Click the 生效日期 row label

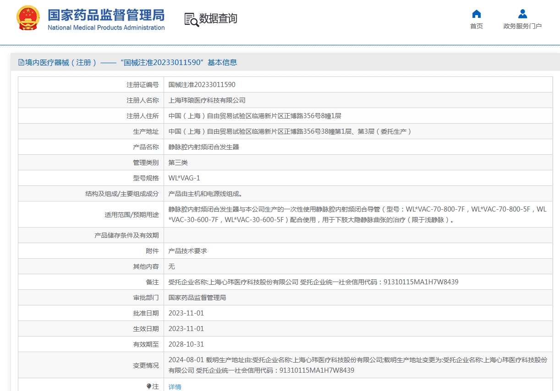(146, 329)
